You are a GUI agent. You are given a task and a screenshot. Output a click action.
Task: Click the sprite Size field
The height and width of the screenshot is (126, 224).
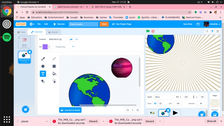click(x=178, y=103)
